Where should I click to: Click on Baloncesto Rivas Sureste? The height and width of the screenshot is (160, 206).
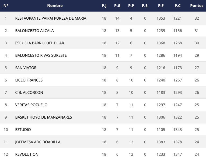41,55
